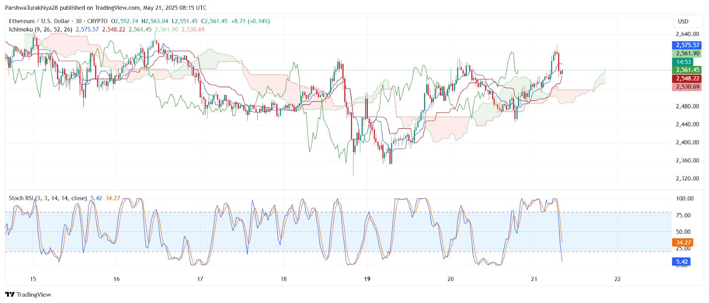
Task: Select the green 2,561.45 current price label
Action: click(x=687, y=70)
